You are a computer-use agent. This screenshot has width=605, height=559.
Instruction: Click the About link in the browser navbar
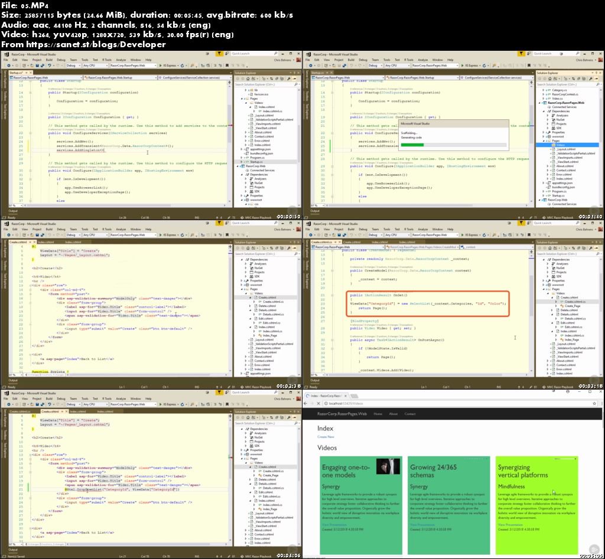pos(393,414)
